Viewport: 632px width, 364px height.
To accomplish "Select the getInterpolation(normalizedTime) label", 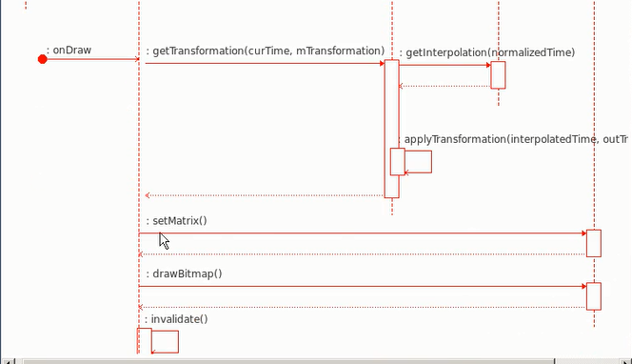I will pos(487,52).
